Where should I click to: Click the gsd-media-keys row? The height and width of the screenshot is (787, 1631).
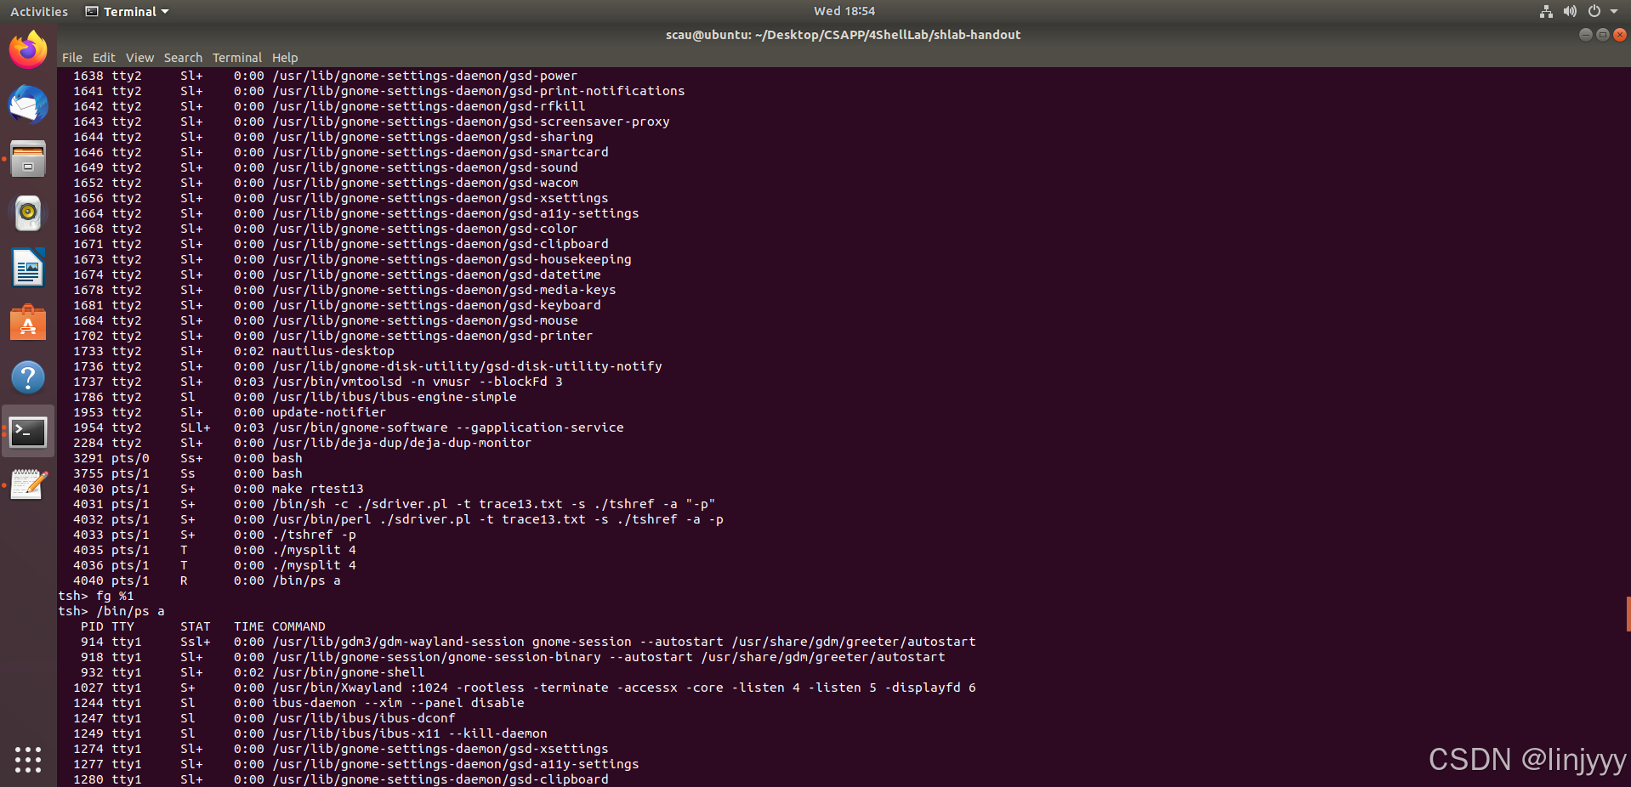344,290
